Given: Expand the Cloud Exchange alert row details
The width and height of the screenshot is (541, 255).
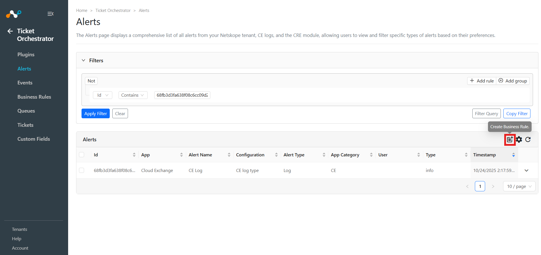Looking at the screenshot, I should (x=526, y=171).
